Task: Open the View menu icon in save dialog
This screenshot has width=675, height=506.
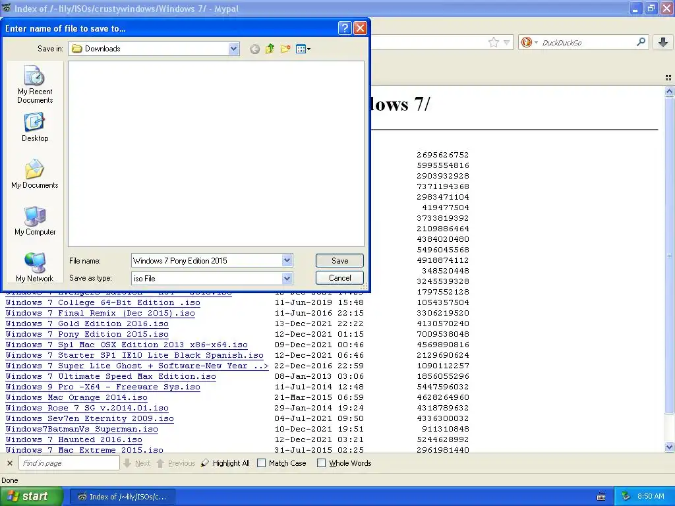Action: [x=303, y=49]
